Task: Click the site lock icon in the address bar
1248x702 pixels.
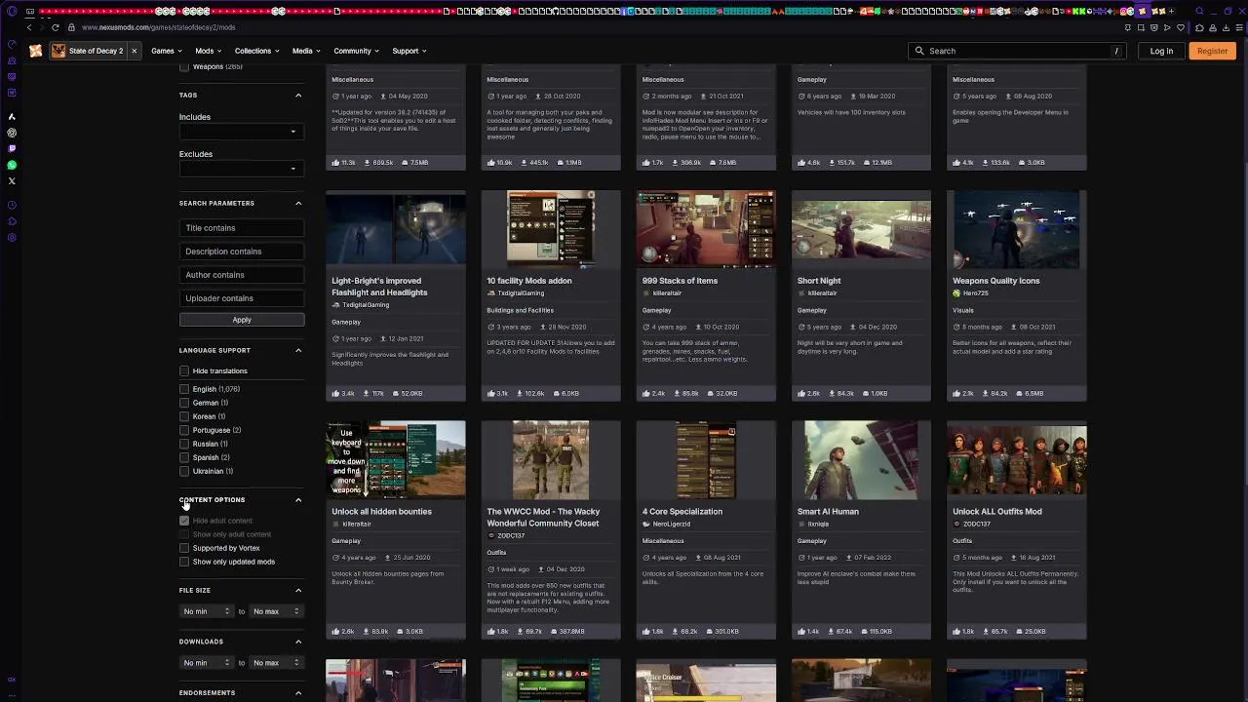Action: pyautogui.click(x=71, y=27)
